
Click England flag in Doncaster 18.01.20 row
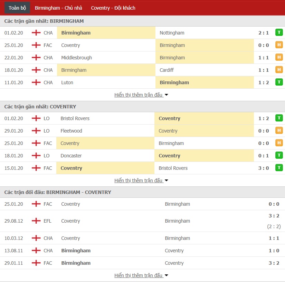pos(36,156)
